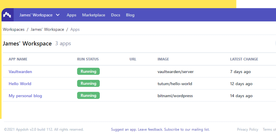Open the Hello World app
Screen dimensions: 276x138
[20, 84]
